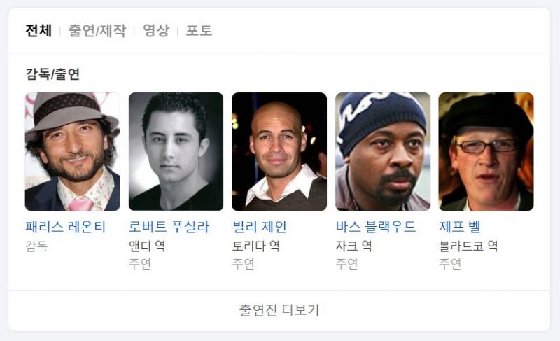Click 출연진 더보기 to show more cast
560x341 pixels.
[x=279, y=310]
